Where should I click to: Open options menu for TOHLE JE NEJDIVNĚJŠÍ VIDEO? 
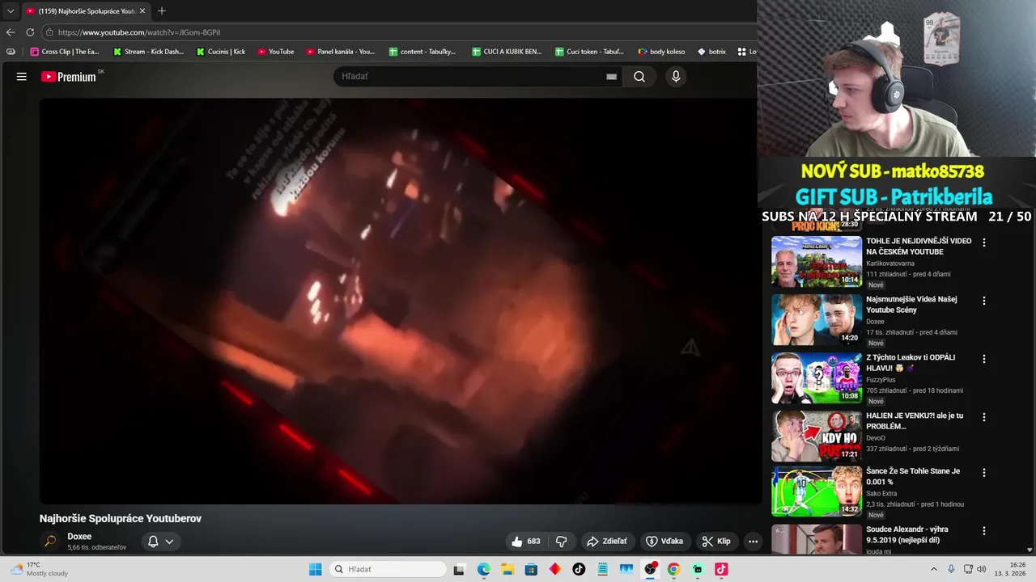pos(984,242)
